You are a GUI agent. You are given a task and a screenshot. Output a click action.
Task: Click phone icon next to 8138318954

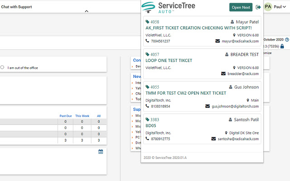point(147,106)
